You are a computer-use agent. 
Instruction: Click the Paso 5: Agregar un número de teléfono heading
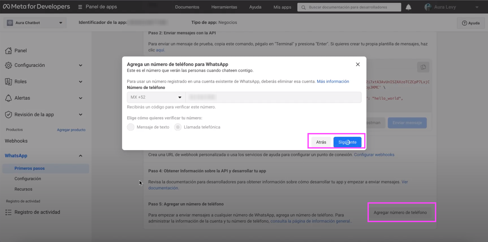tap(186, 204)
